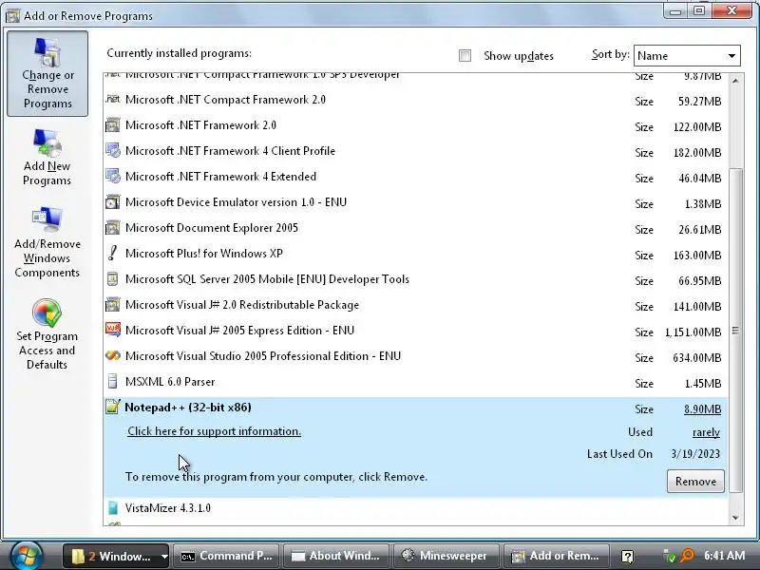
Task: Click MSXML 6.0 Parser icon
Action: coord(112,382)
